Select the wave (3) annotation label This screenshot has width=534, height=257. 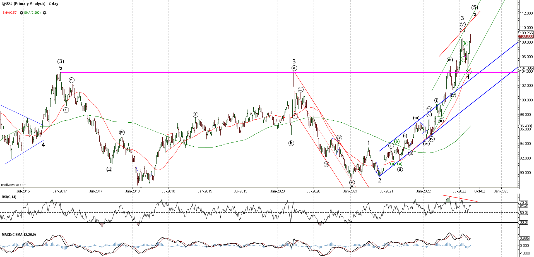coord(61,61)
